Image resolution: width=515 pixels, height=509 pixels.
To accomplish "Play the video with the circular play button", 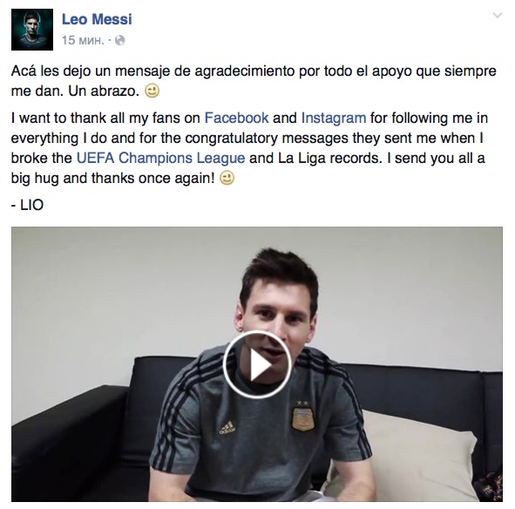I will click(x=257, y=364).
